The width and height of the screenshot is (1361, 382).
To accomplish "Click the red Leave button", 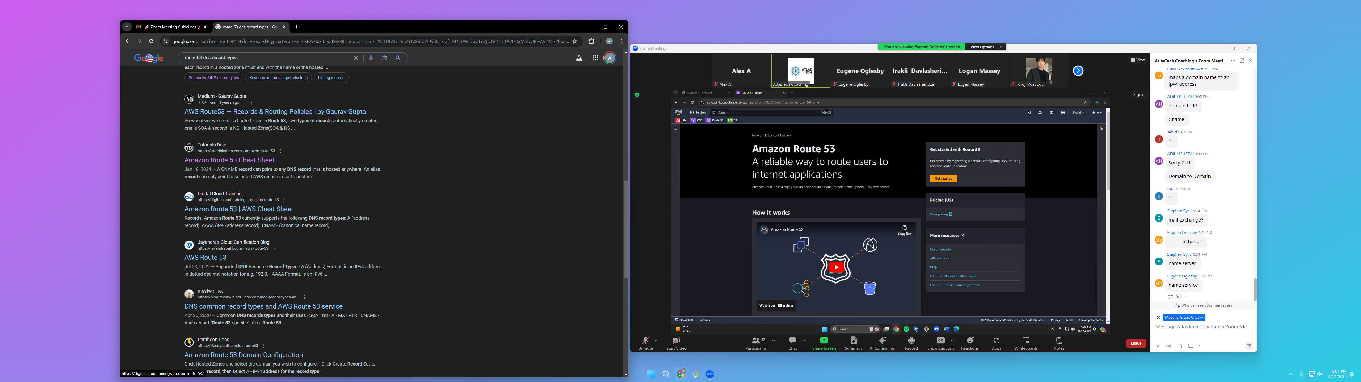I will [1135, 344].
